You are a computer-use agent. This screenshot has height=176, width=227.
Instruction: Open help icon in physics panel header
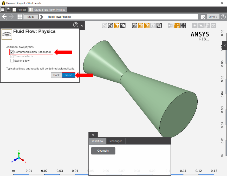click(x=76, y=25)
